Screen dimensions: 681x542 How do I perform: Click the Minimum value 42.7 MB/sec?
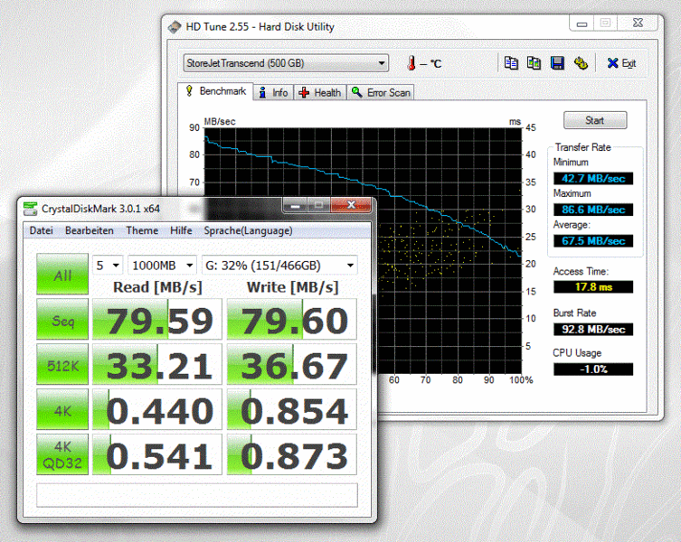593,178
